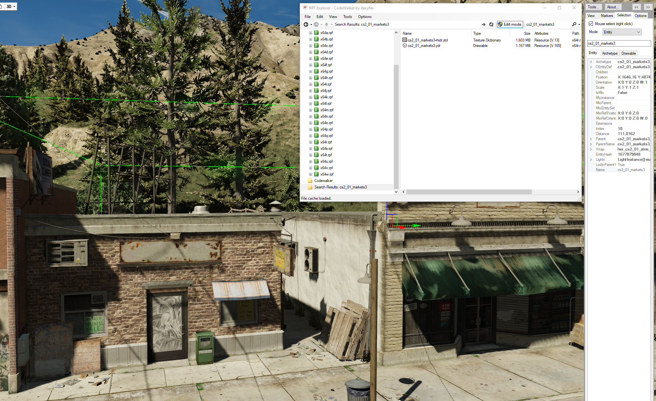The width and height of the screenshot is (656, 401).
Task: Uncheck Mouse select (right click) checkbox
Action: tap(591, 24)
